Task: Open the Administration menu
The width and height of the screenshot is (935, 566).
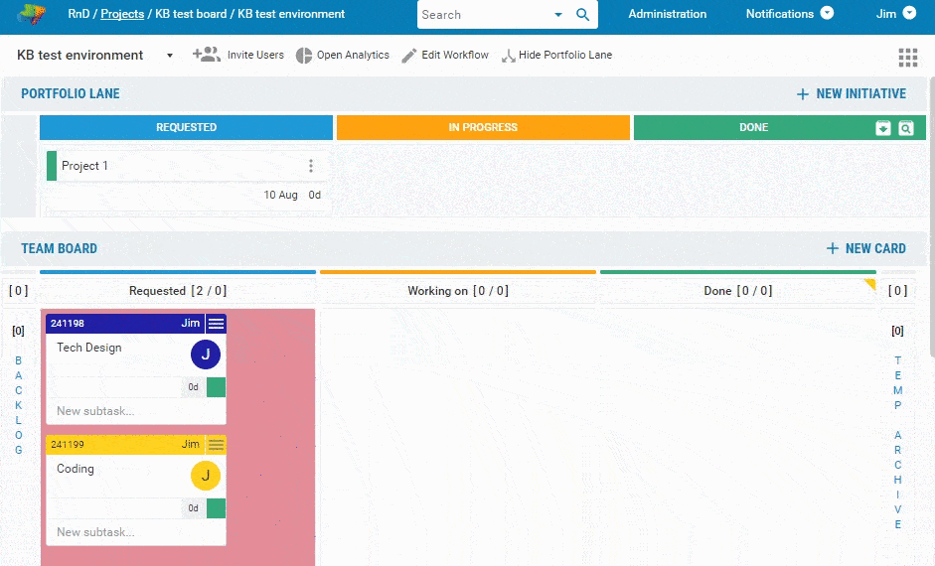Action: pyautogui.click(x=668, y=14)
